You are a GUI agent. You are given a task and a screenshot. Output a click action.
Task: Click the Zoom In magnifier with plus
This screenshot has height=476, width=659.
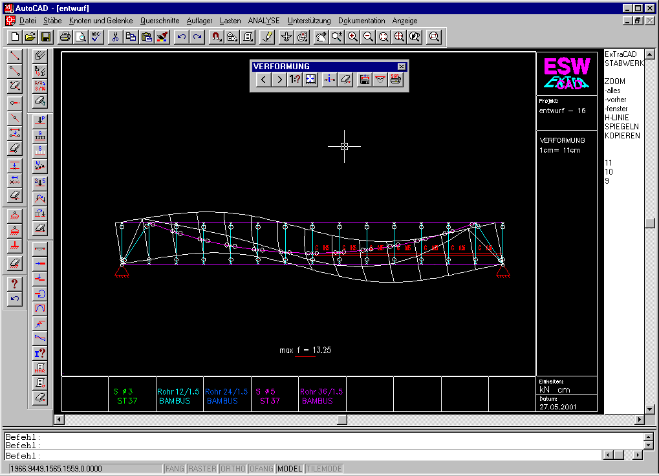coord(352,37)
